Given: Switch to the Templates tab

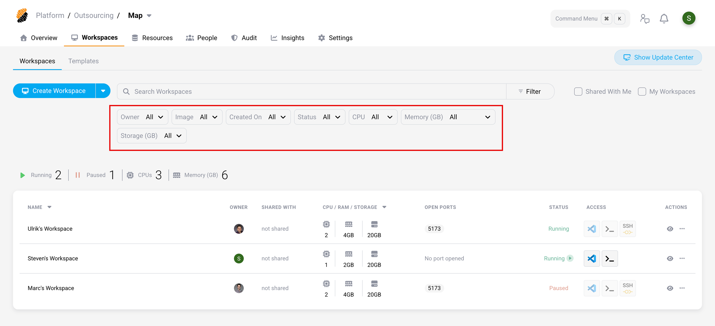Looking at the screenshot, I should click(x=83, y=61).
